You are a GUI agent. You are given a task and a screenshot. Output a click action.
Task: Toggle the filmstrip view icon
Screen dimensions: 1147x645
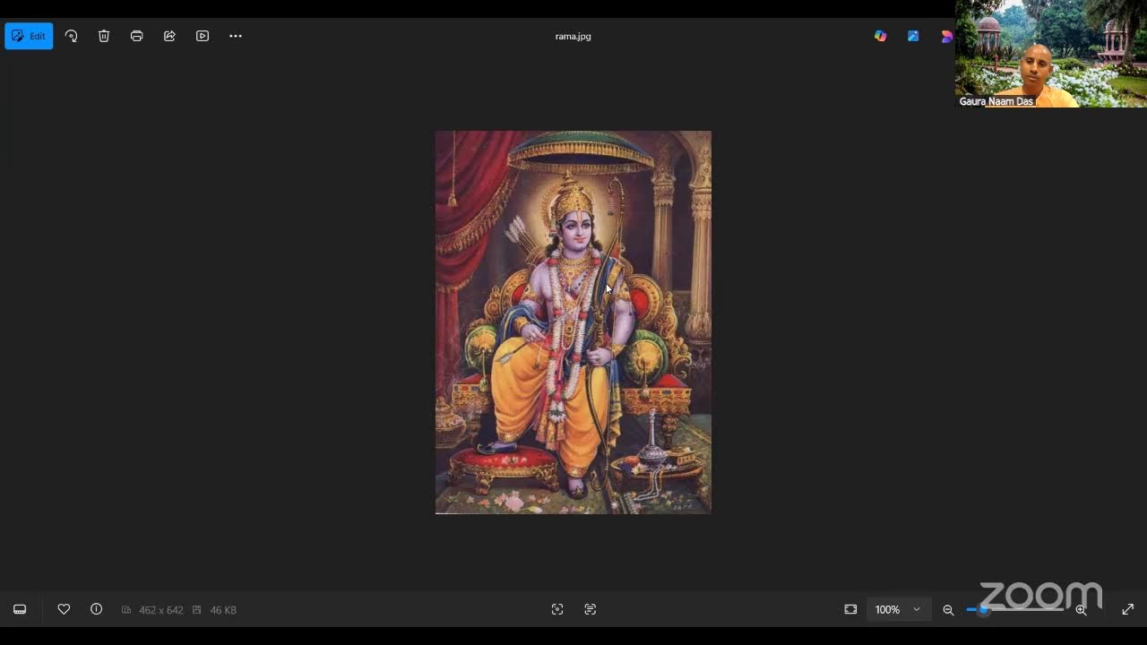coord(20,609)
